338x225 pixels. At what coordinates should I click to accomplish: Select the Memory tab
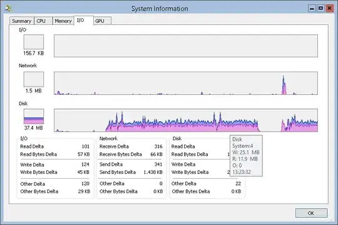pyautogui.click(x=63, y=21)
